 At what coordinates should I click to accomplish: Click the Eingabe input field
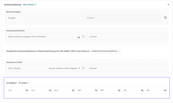click(45, 18)
